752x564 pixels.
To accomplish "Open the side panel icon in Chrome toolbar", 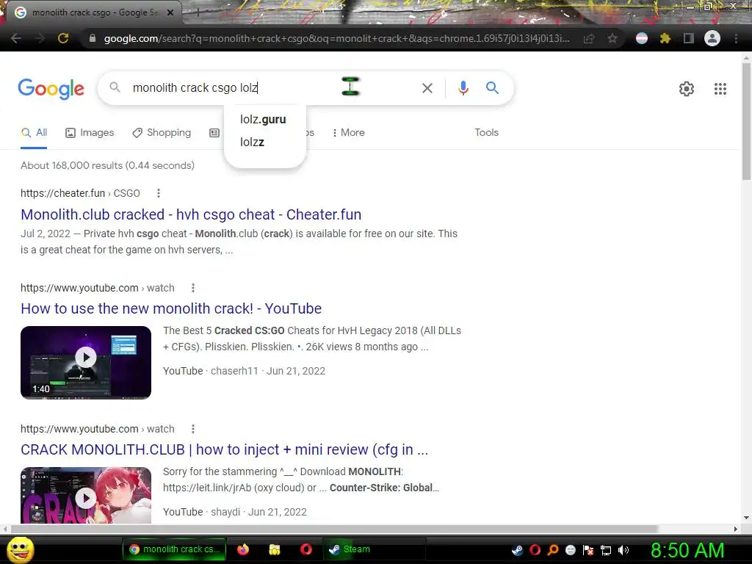I will pos(688,38).
